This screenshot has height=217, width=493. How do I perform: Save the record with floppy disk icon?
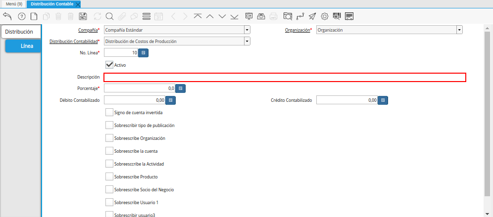click(83, 16)
